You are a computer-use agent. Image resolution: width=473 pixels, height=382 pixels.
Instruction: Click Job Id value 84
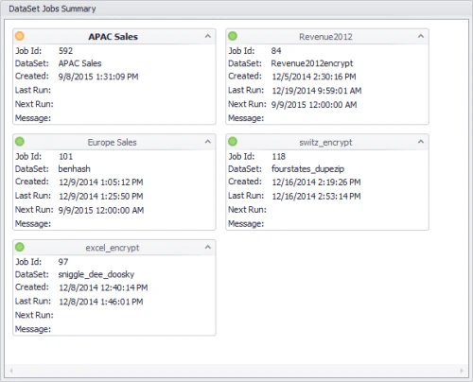[x=276, y=51]
